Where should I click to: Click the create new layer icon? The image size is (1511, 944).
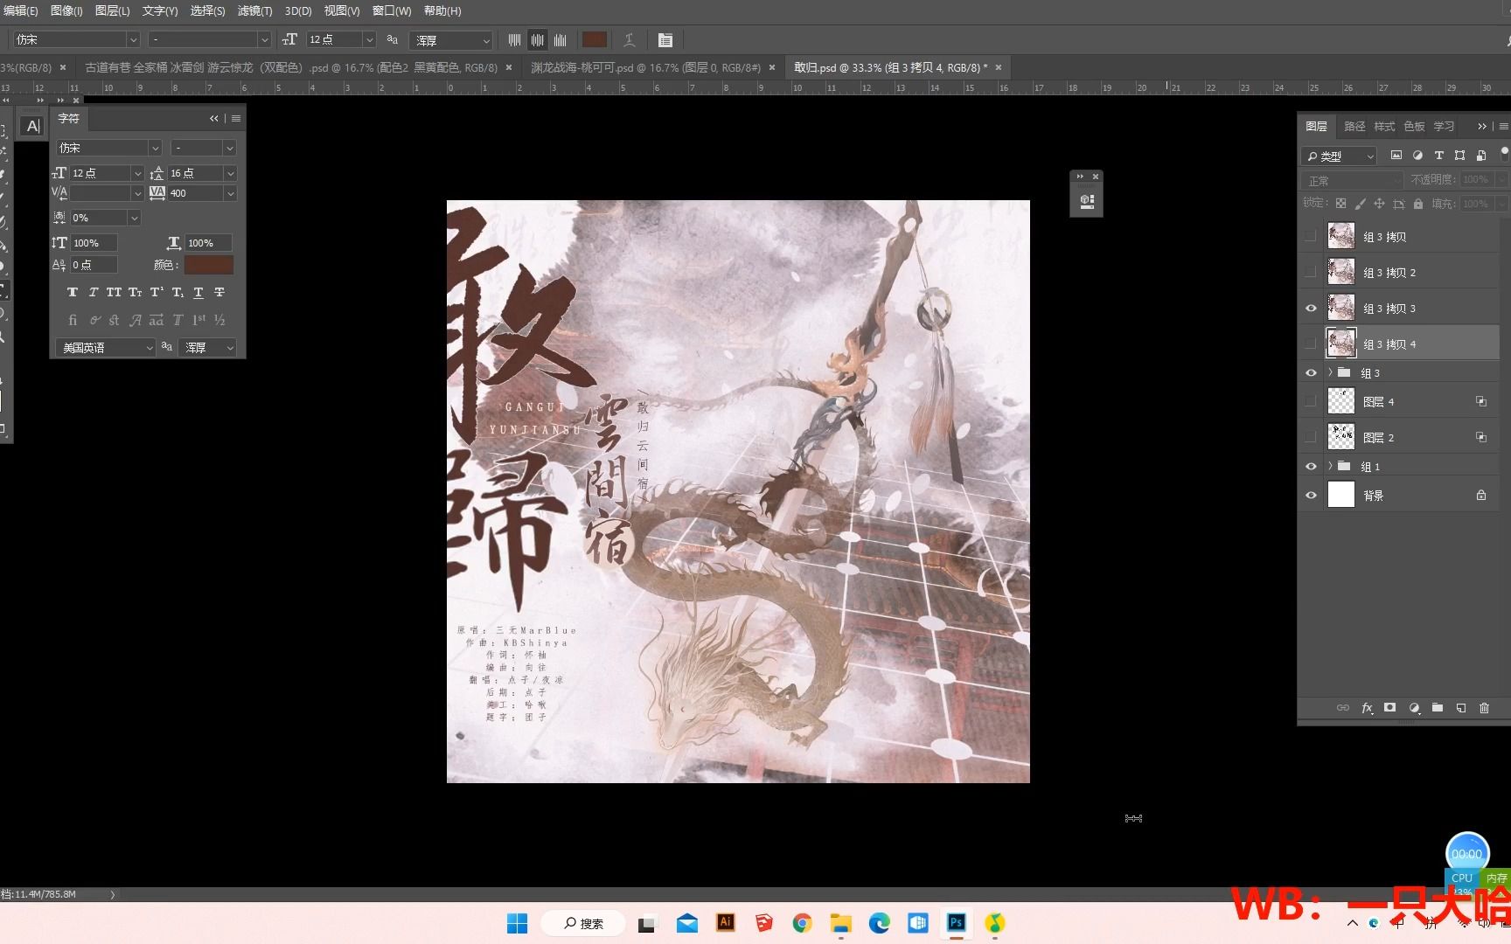[1461, 709]
